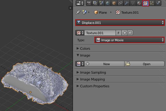Add a new texture with the plus button
Screen dimensions: 166x111
click(125, 33)
